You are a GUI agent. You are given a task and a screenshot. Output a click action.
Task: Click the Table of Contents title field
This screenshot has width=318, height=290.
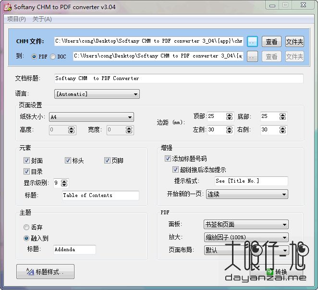100,196
